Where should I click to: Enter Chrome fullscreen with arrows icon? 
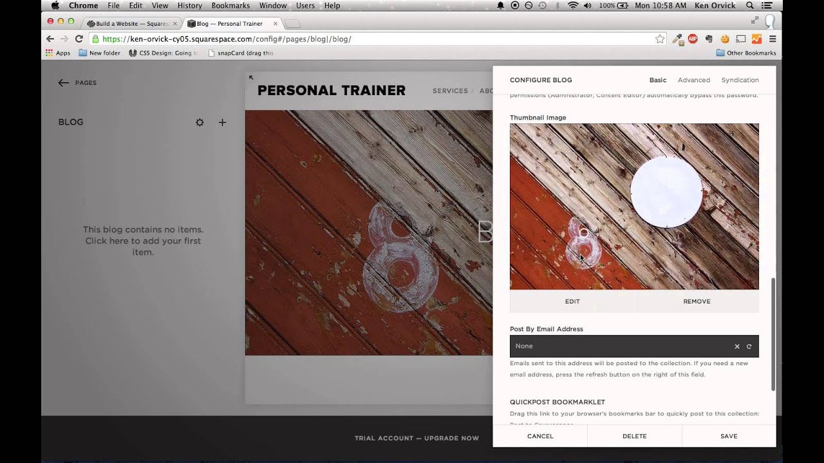click(x=754, y=21)
